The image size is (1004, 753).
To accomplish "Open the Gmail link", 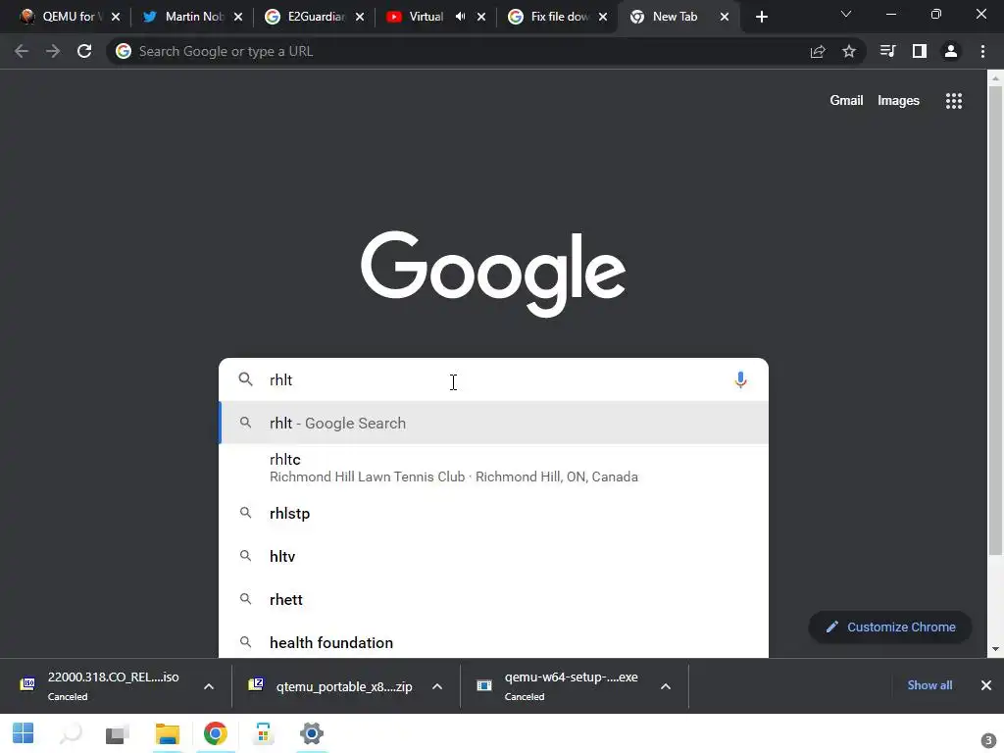I will 846,101.
